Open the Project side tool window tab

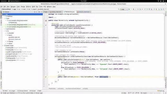tap(1, 15)
